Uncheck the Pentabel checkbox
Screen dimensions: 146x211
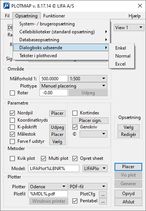coord(75,201)
